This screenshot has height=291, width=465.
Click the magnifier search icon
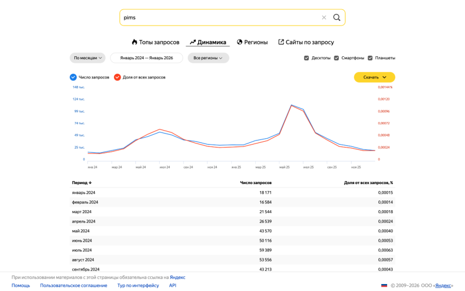pyautogui.click(x=337, y=17)
